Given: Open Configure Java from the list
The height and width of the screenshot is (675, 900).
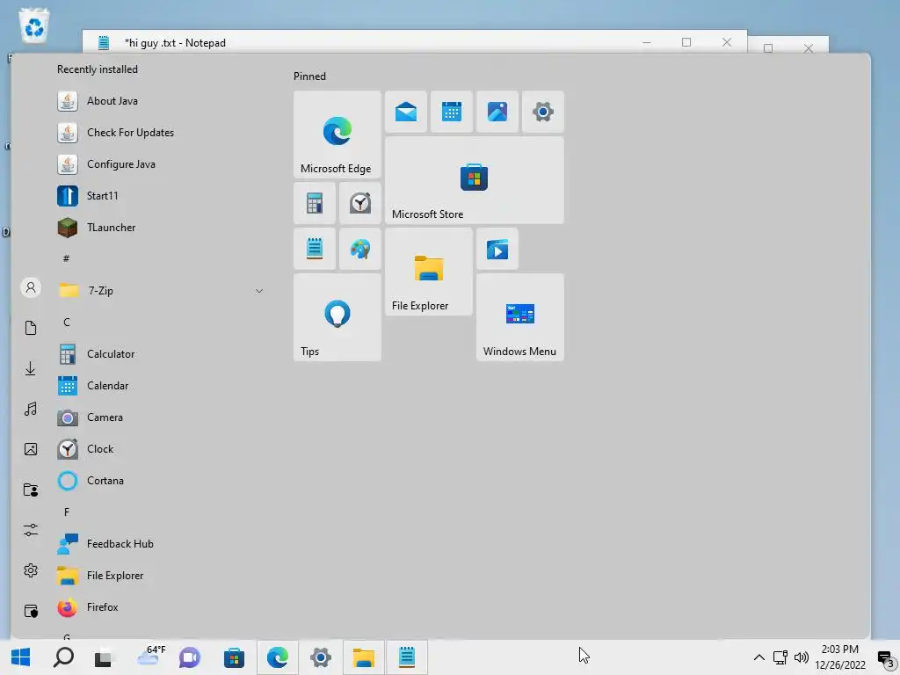Looking at the screenshot, I should click(x=161, y=164).
